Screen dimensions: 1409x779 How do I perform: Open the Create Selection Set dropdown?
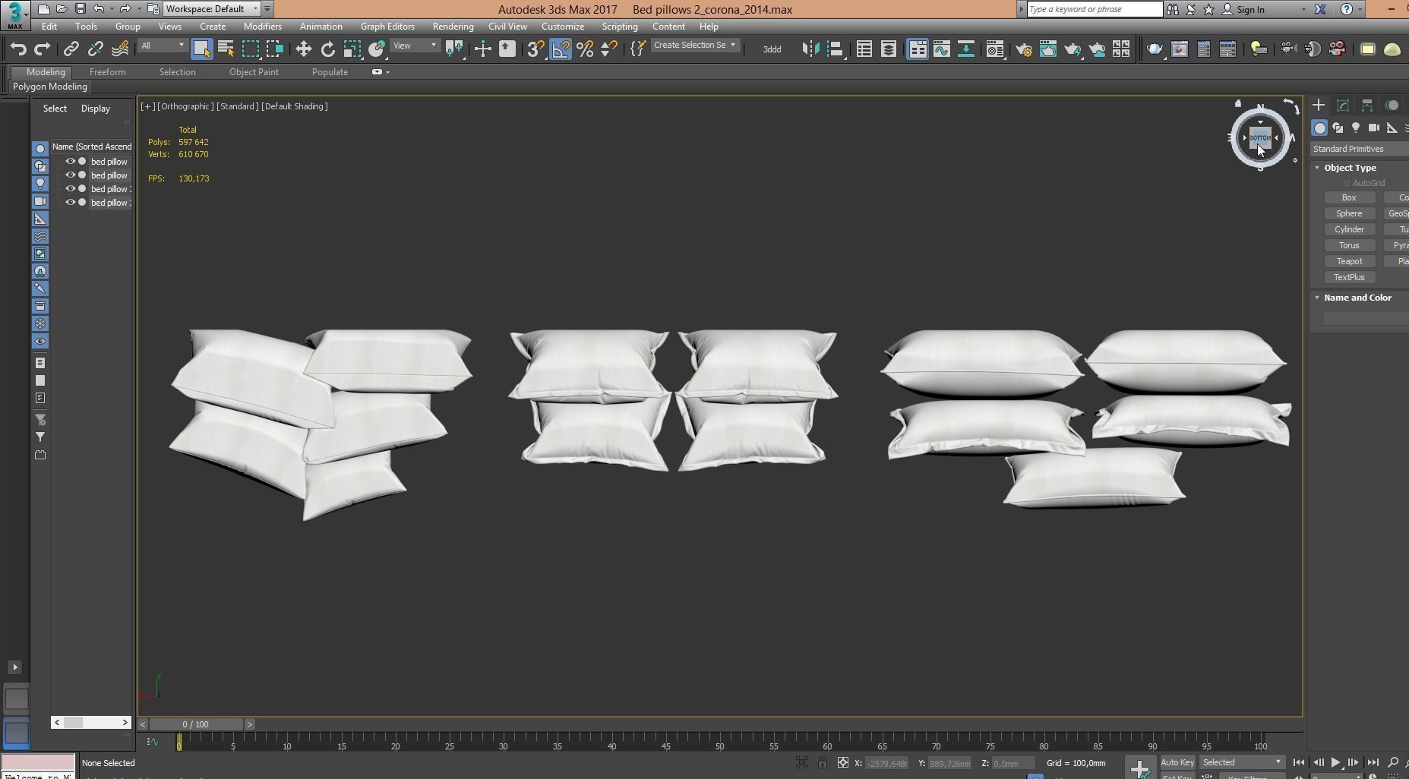tap(694, 46)
